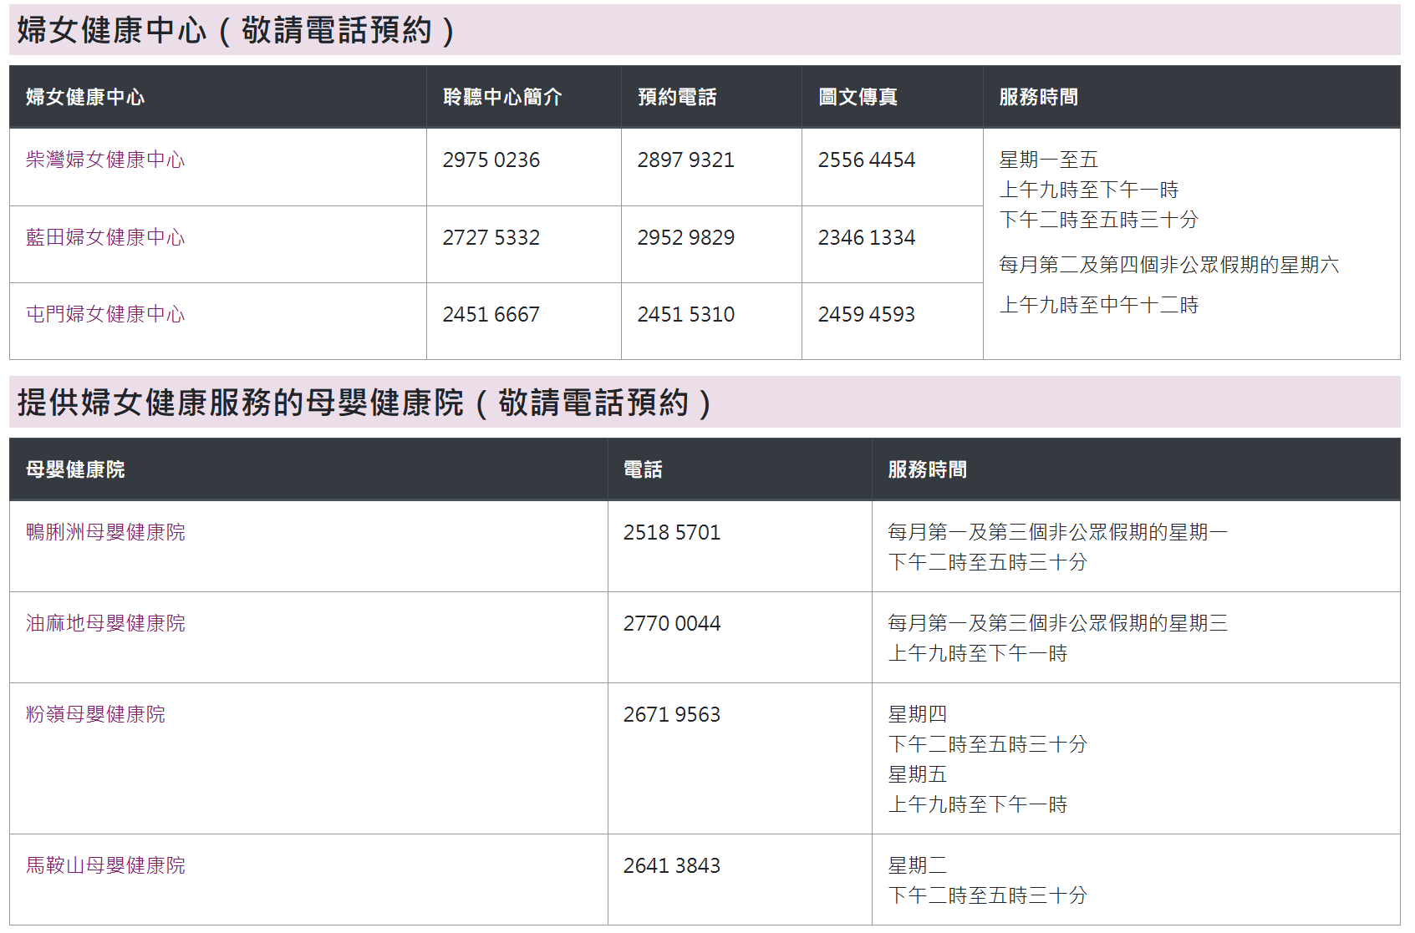Select the 油麻地母嬰健康院 link
The height and width of the screenshot is (933, 1415).
tap(105, 623)
